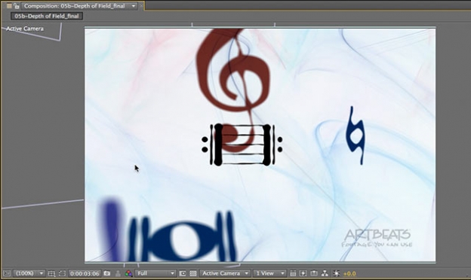Click the panel color label square in the tab
This screenshot has width=471, height=280.
[9, 6]
